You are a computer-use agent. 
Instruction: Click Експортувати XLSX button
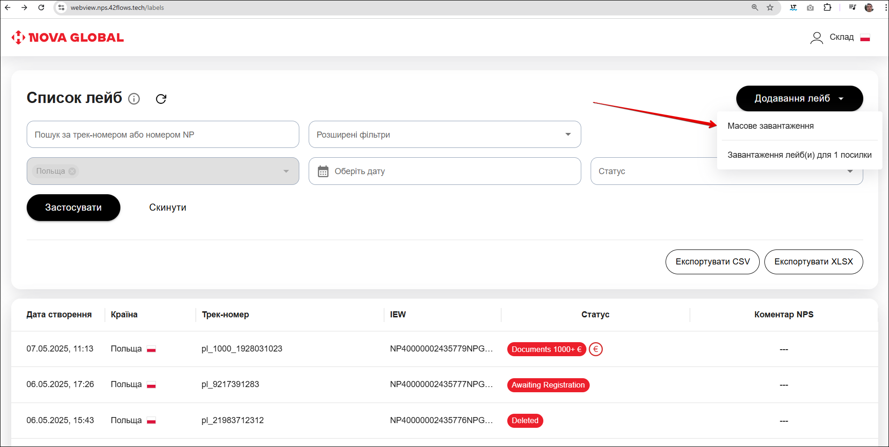tap(813, 262)
